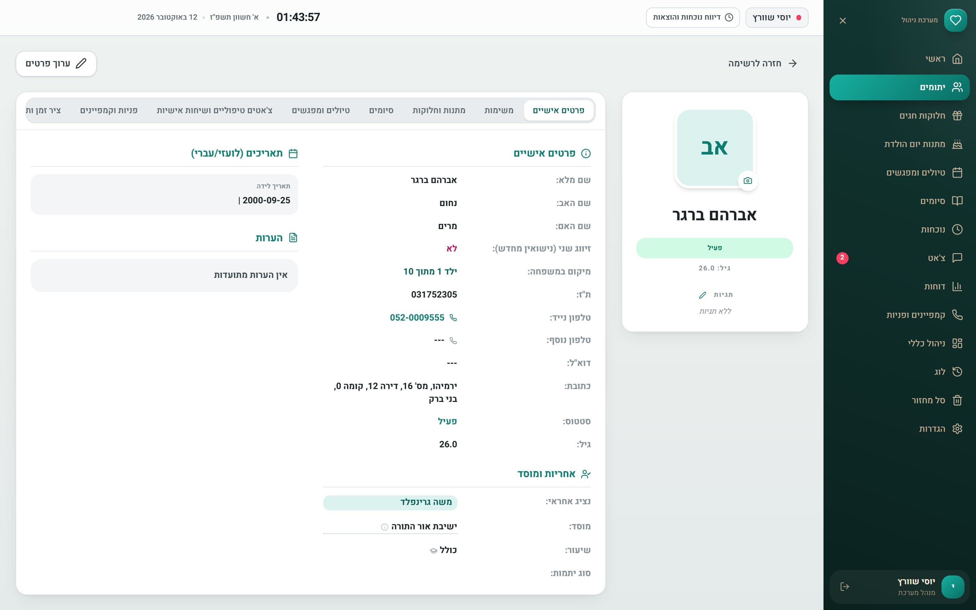Open לוג history icon

coord(957,371)
